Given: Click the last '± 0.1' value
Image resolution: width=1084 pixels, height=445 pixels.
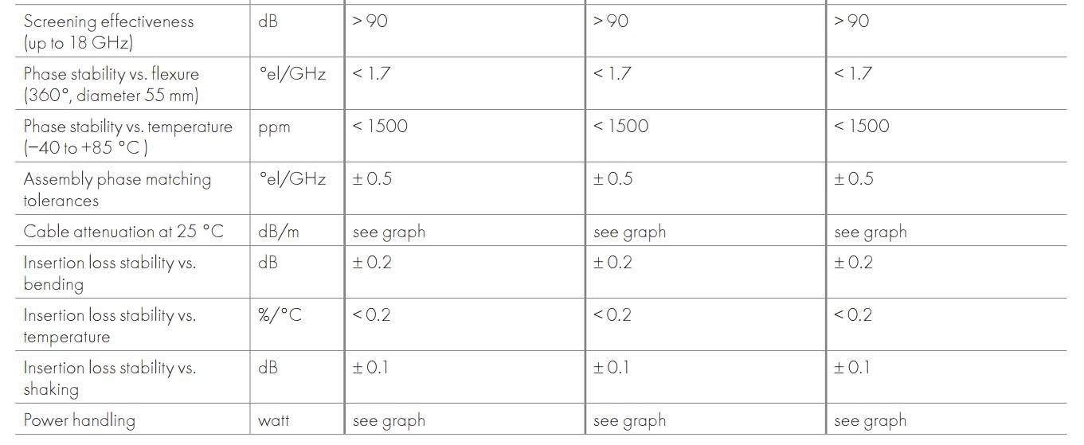Looking at the screenshot, I should pyautogui.click(x=851, y=367).
